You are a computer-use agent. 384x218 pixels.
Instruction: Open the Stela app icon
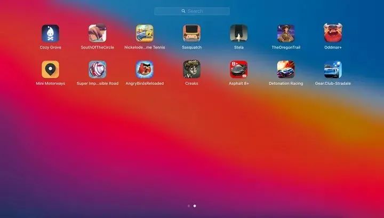pyautogui.click(x=239, y=33)
